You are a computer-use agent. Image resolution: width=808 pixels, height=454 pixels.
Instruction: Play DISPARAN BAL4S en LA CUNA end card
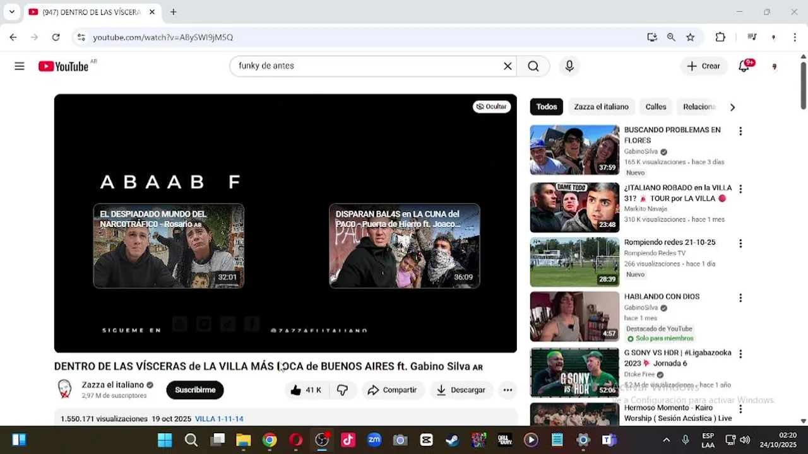(405, 246)
